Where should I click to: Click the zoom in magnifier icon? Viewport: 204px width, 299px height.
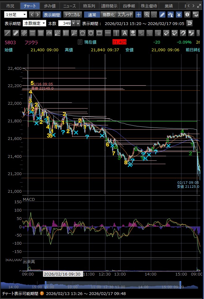coord(147,15)
